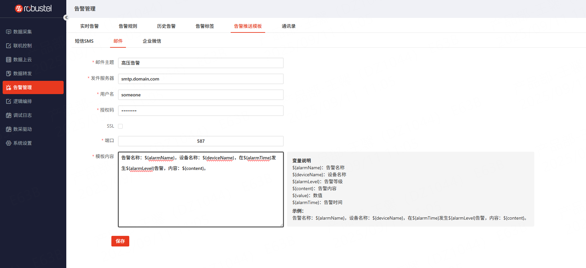Screen dimensions: 586x268
Task: Enable the SSL checkbox
Action: [120, 126]
